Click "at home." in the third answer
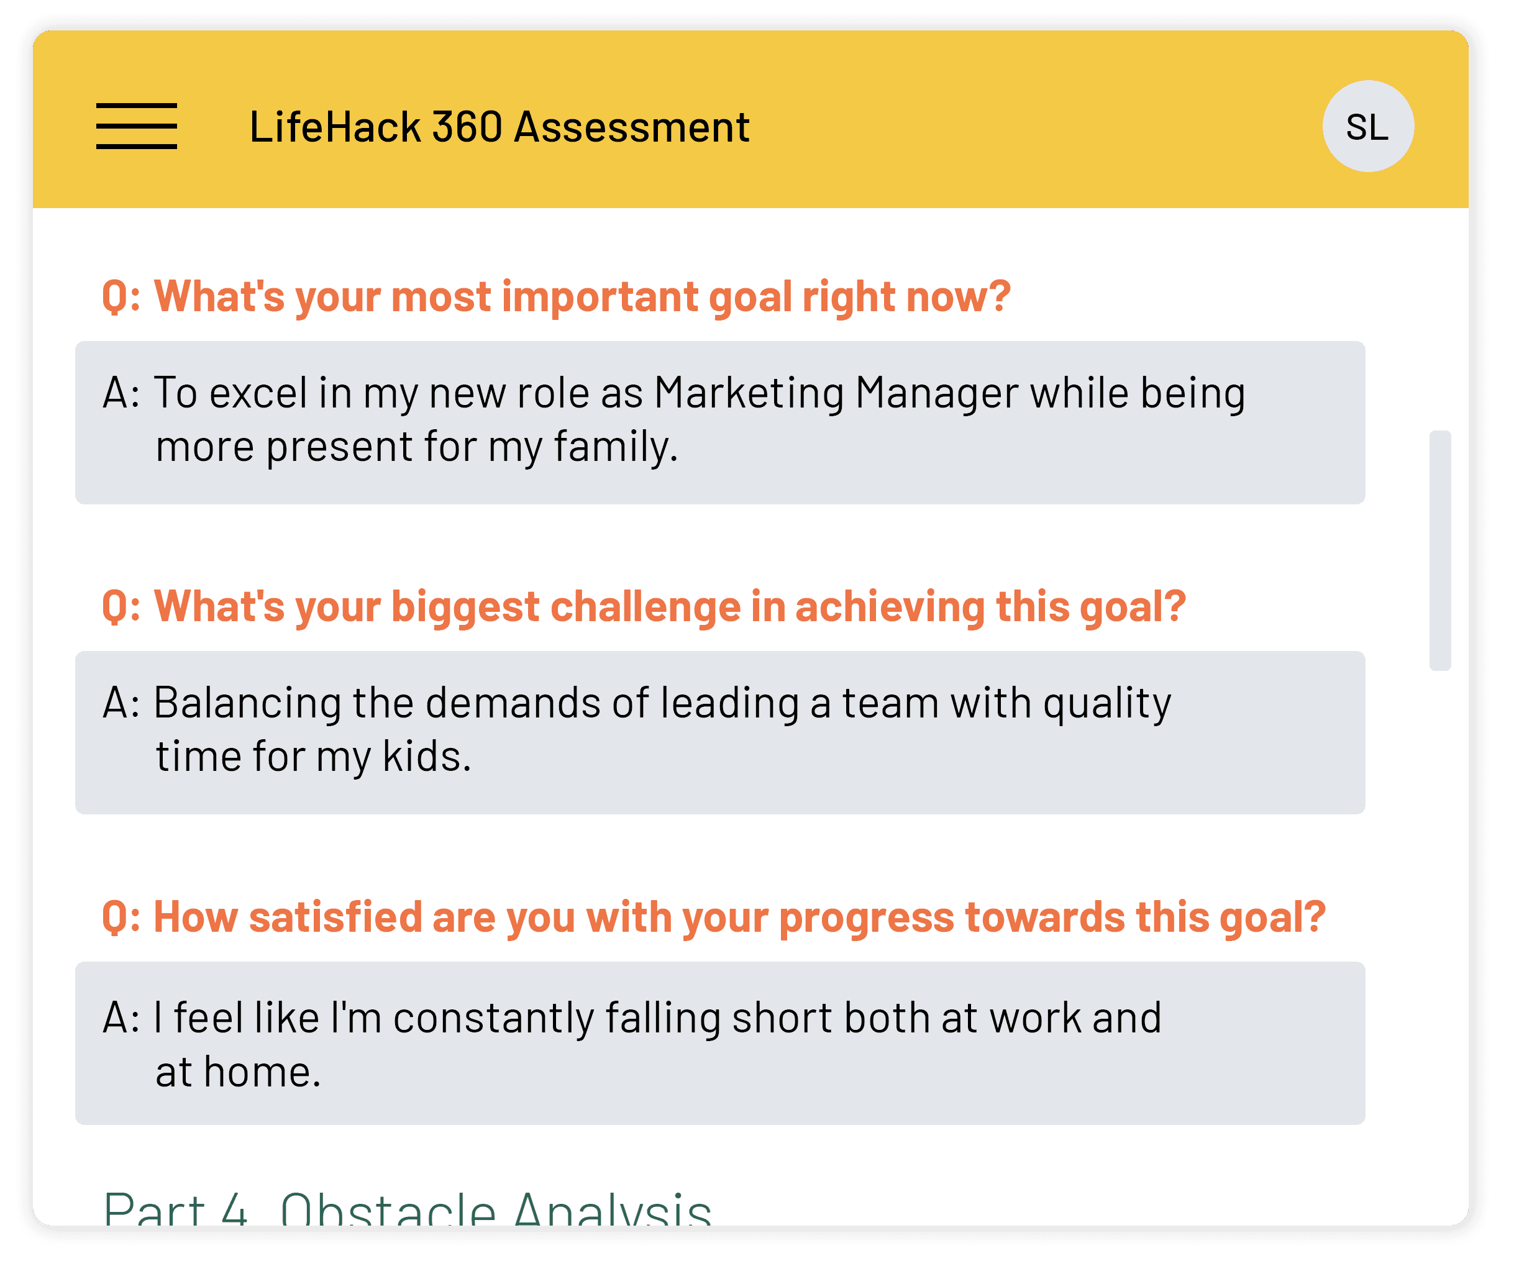The image size is (1519, 1261). 238,1072
